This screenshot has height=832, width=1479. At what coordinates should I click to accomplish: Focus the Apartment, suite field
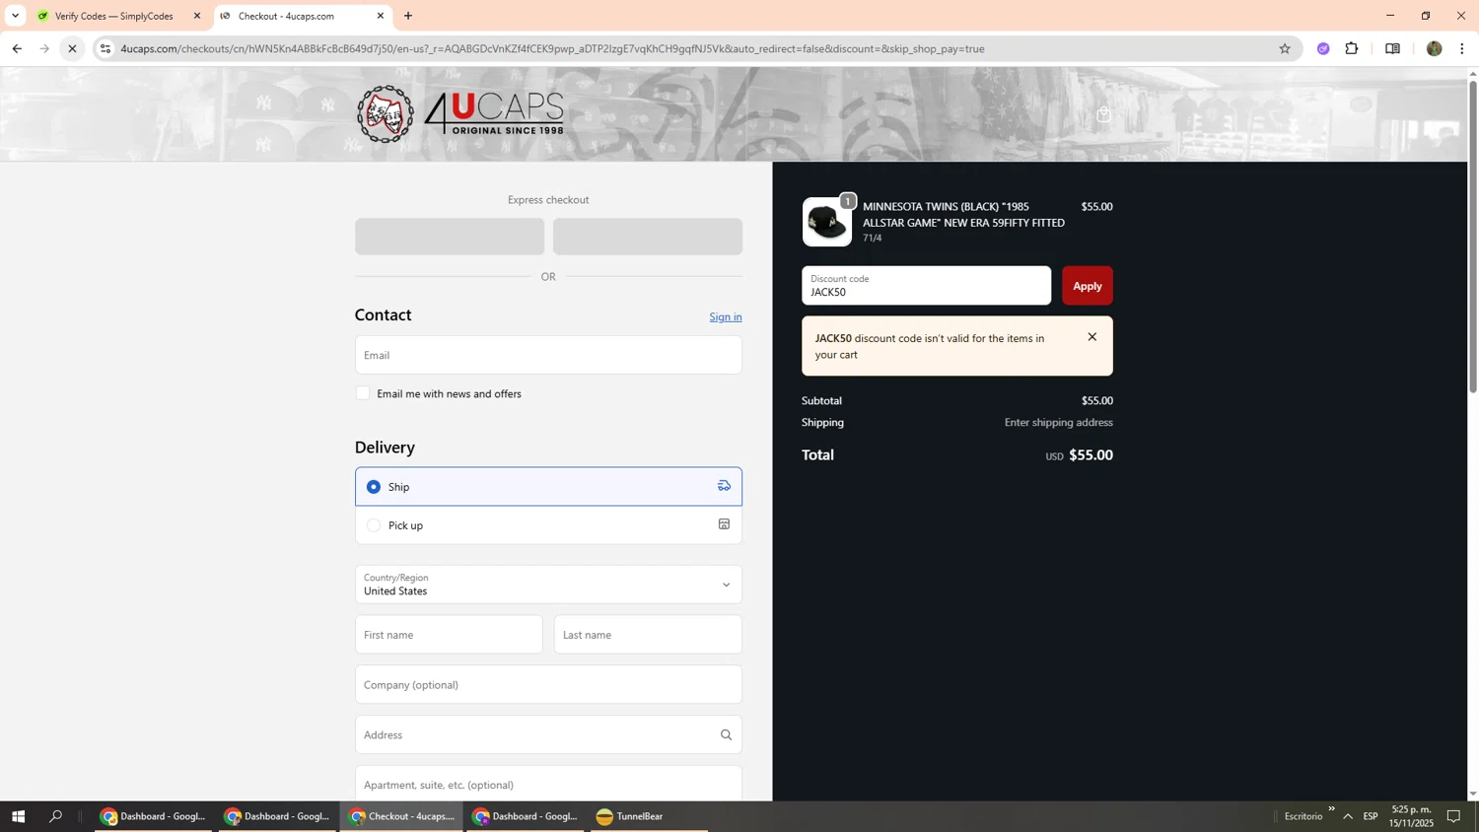pos(548,785)
